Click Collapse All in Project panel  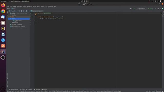24,11
